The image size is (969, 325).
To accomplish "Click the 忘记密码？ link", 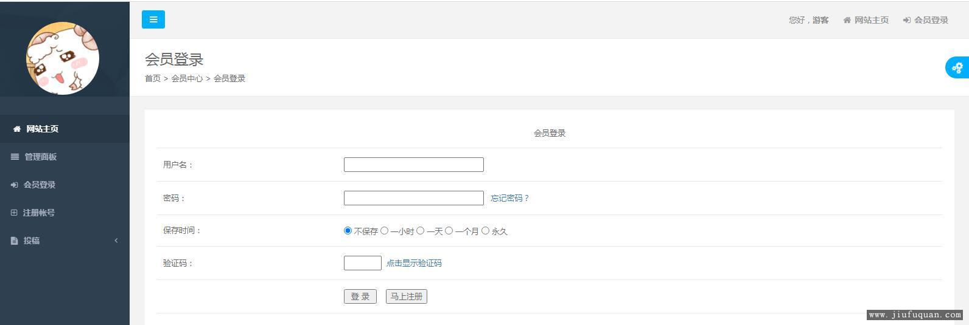I will 510,198.
